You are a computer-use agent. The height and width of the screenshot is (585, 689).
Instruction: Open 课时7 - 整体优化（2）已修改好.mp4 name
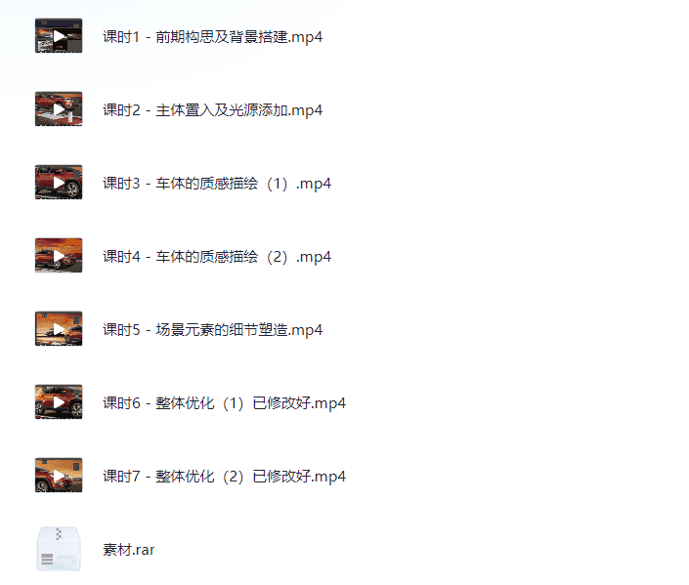(224, 476)
